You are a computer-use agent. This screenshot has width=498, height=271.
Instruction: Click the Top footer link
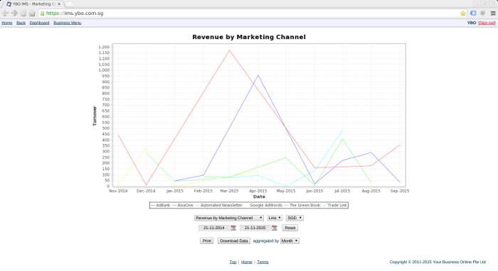click(233, 262)
